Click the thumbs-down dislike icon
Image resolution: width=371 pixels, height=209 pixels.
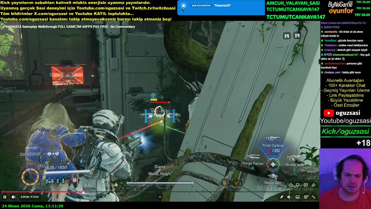click(x=298, y=185)
